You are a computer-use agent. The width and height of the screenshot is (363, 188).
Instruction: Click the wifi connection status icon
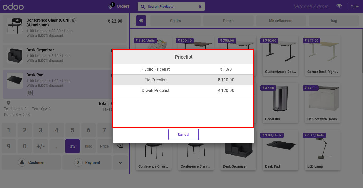pos(339,6)
